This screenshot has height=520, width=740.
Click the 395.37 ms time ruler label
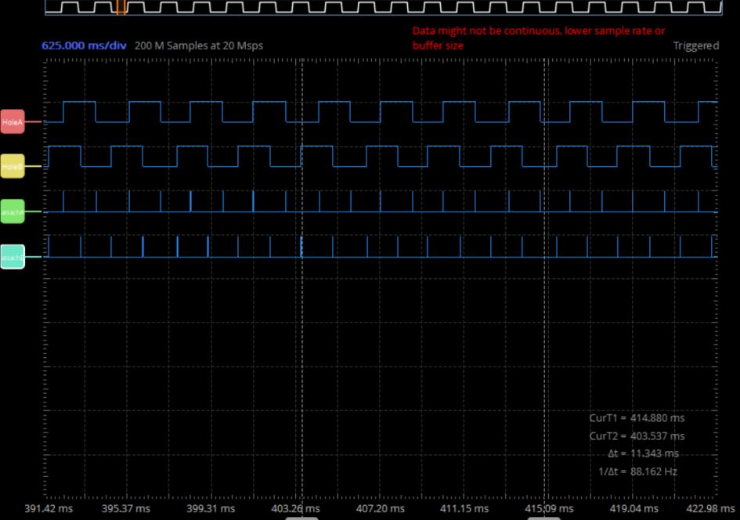tap(126, 508)
